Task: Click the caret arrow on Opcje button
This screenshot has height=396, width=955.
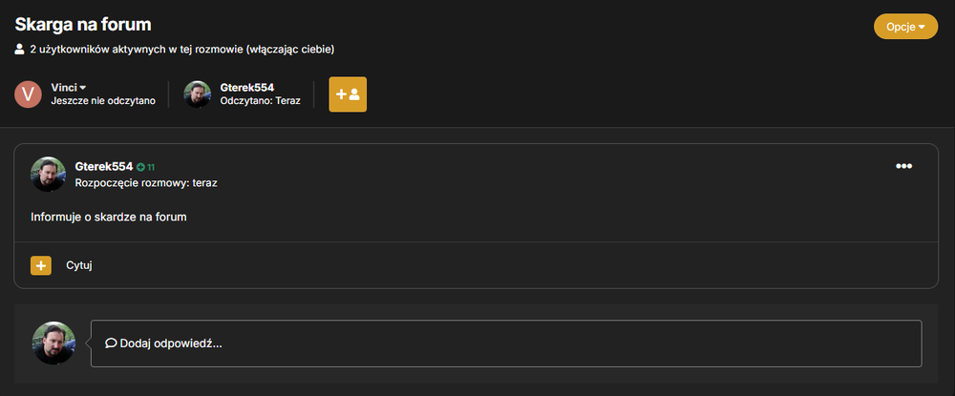Action: click(922, 27)
